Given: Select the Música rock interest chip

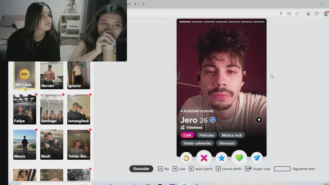Looking at the screenshot, I should [x=232, y=135].
